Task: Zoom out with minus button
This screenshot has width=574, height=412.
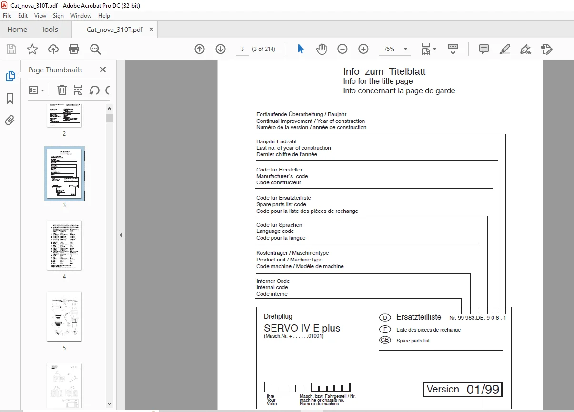Action: pos(342,49)
